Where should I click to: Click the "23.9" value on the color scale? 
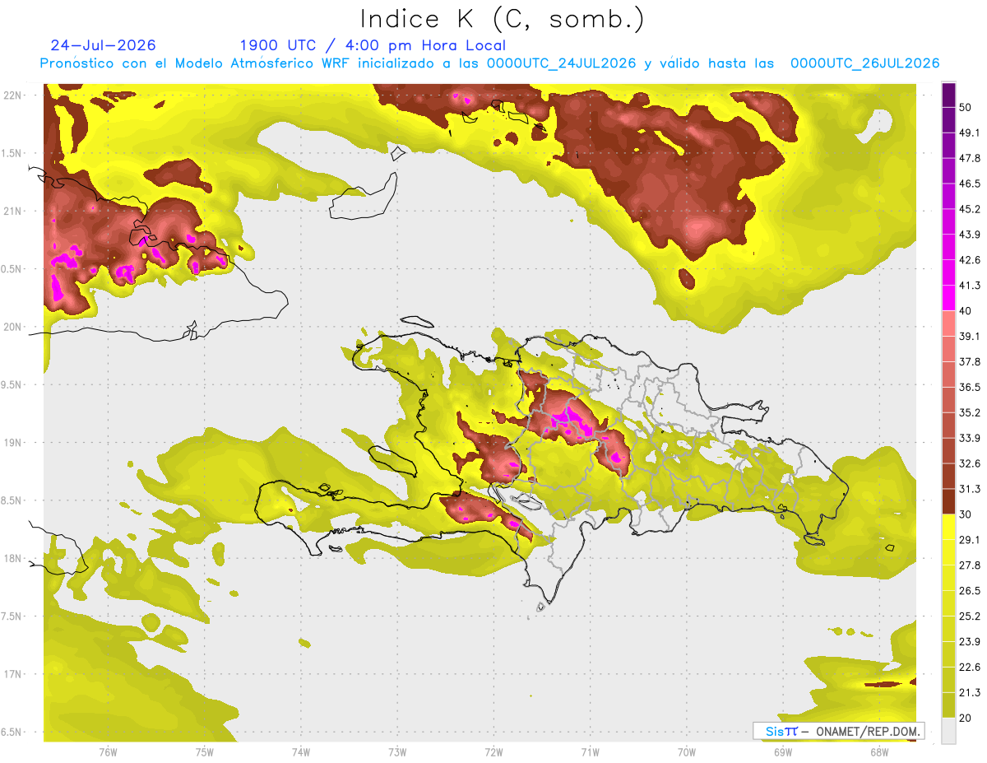[969, 642]
